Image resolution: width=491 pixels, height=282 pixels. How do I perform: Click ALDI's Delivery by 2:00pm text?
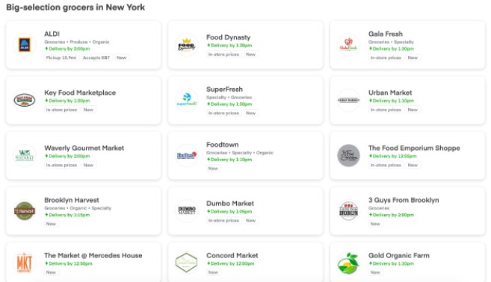coord(67,48)
